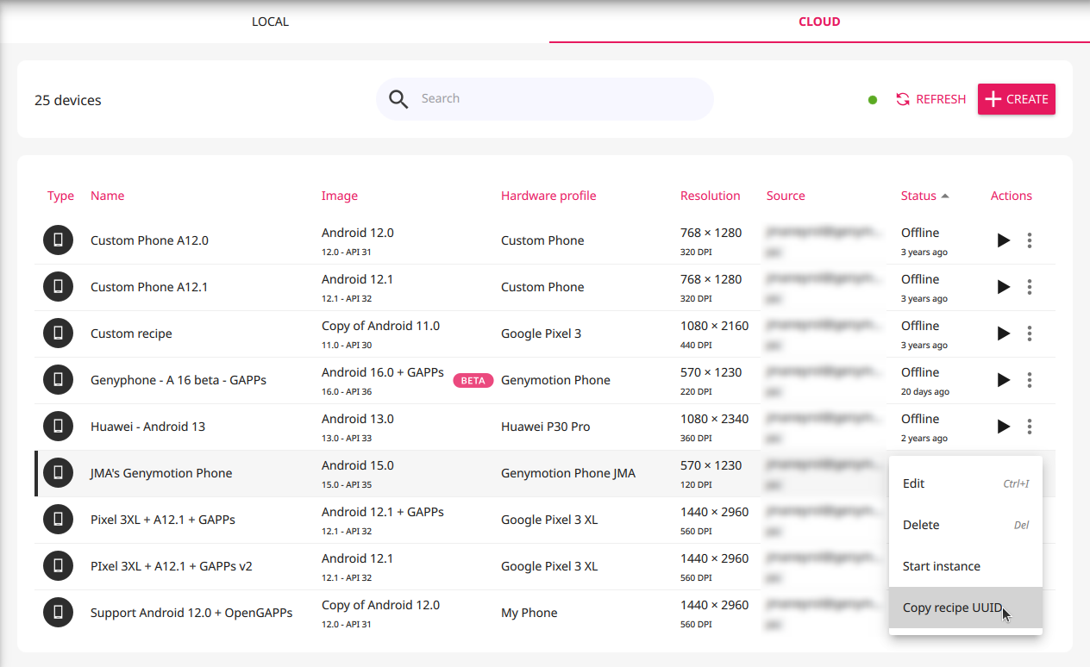This screenshot has height=667, width=1090.
Task: Choose Delete in the context menu
Action: (966, 525)
